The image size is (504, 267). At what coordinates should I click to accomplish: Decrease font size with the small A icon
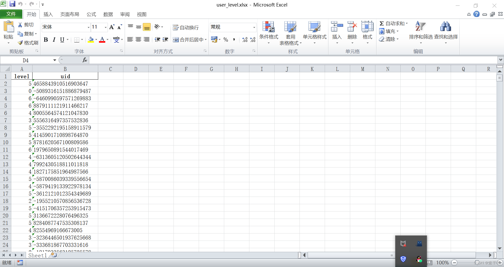tap(120, 27)
